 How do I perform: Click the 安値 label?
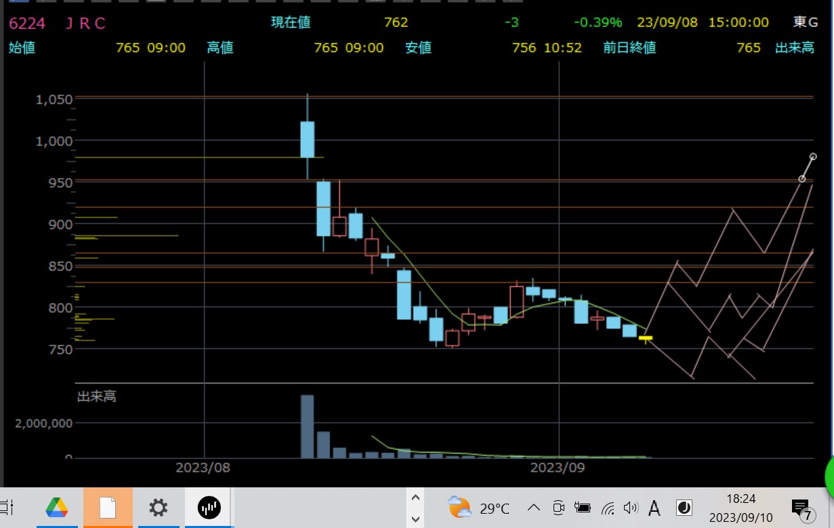(419, 48)
